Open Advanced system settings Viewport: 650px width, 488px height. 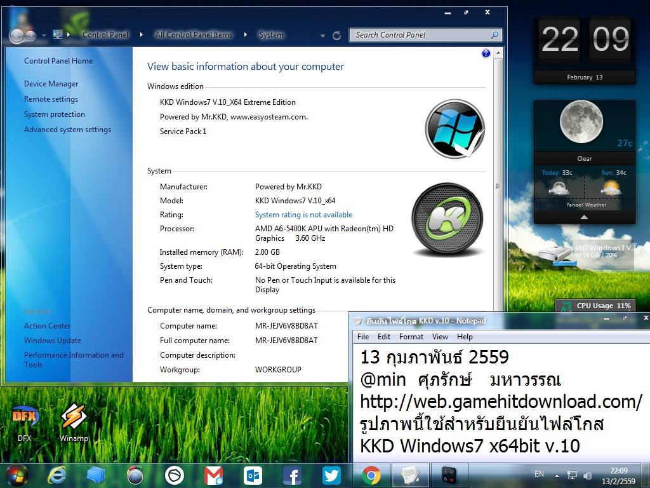(67, 130)
